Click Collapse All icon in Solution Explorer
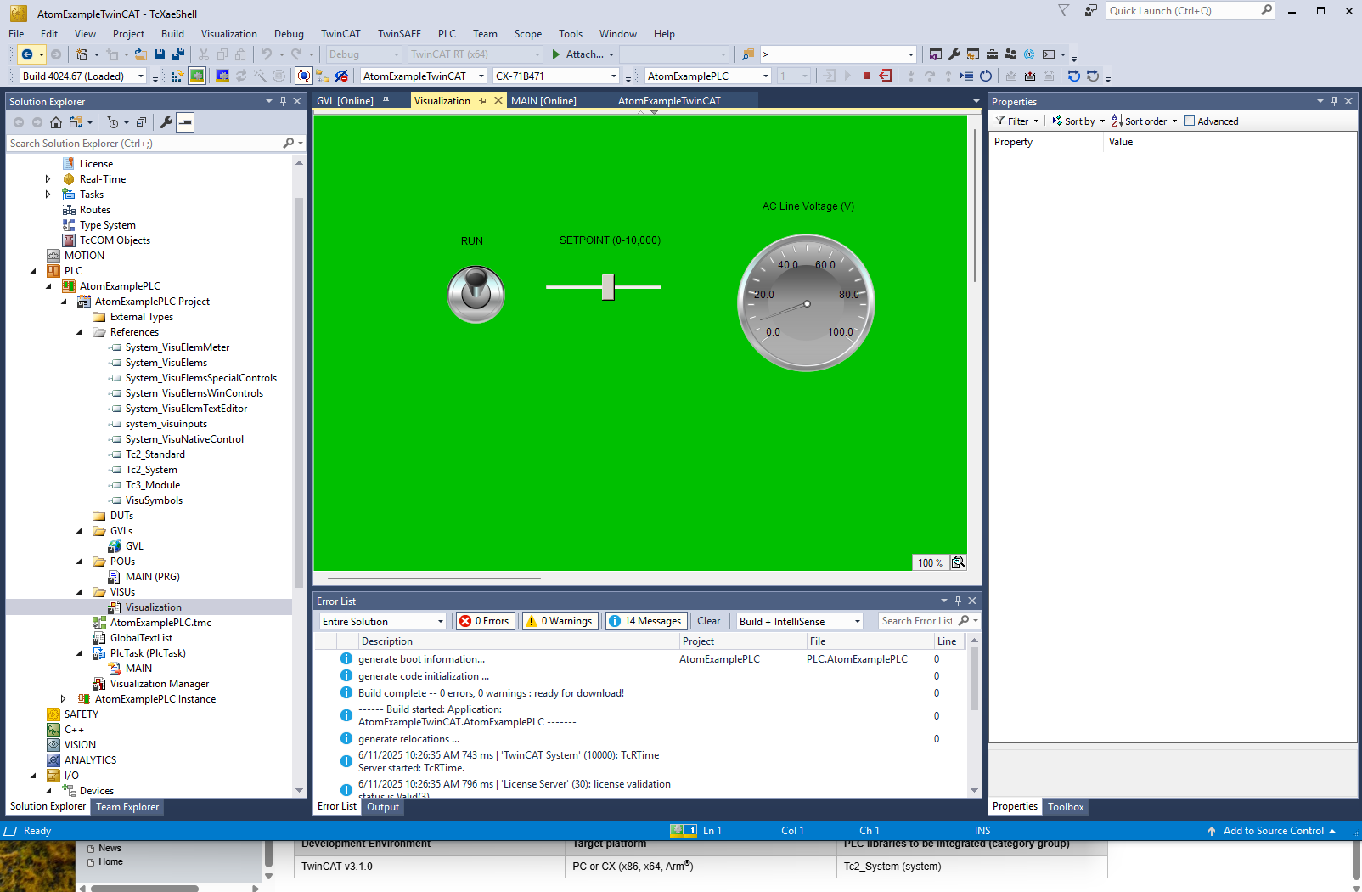Viewport: 1362px width, 892px height. (141, 122)
